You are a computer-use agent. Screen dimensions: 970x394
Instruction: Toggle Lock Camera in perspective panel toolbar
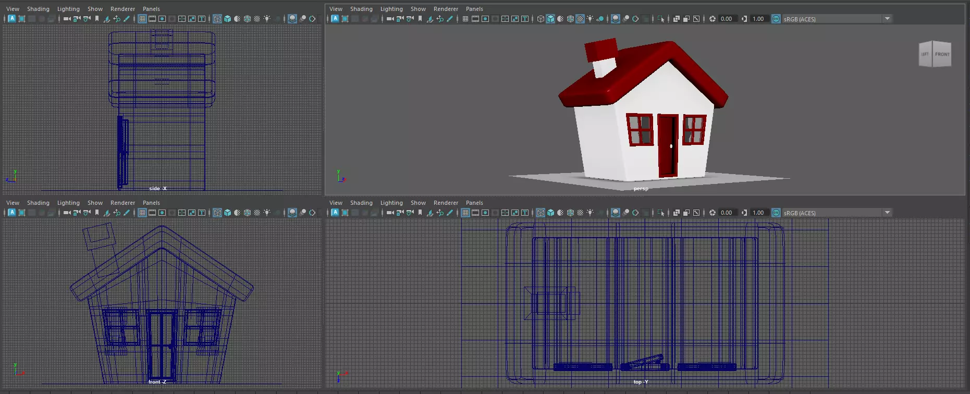(x=400, y=19)
